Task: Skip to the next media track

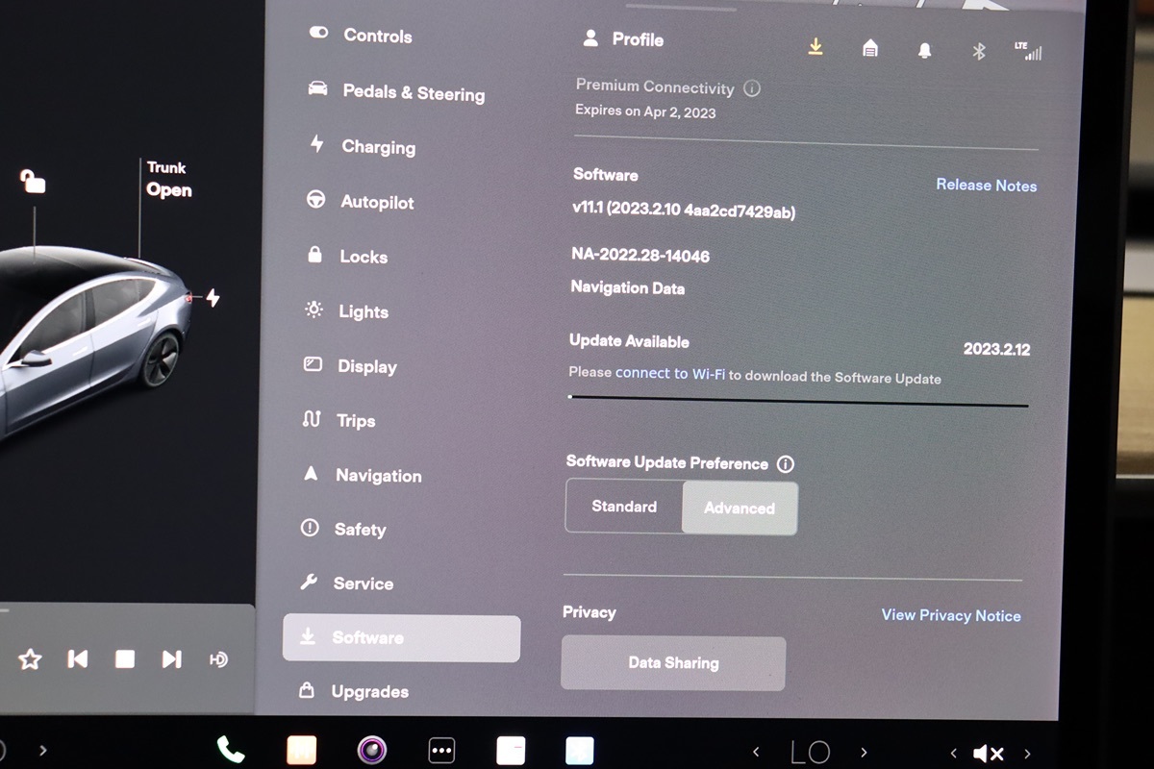Action: (171, 658)
